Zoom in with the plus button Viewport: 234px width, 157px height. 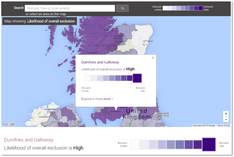tap(226, 114)
